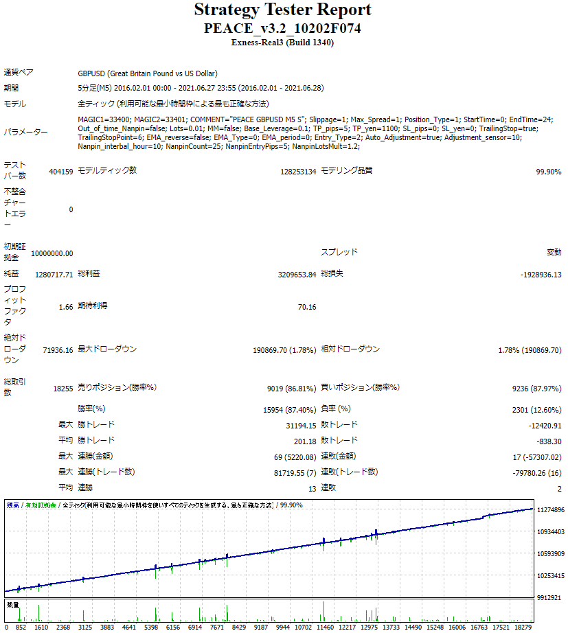
Task: Click gross loss value -1928936.13
Action: click(541, 275)
